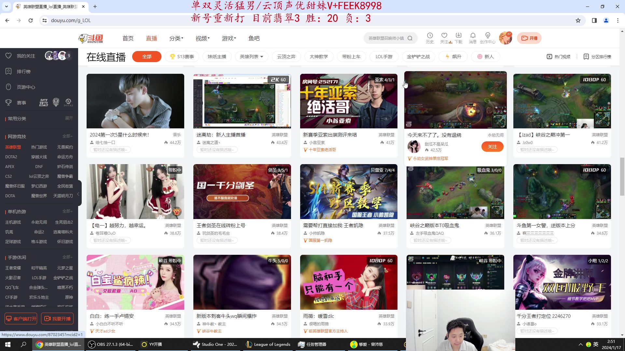Bookmark this page with star icon
This screenshot has width=625, height=351.
click(578, 20)
